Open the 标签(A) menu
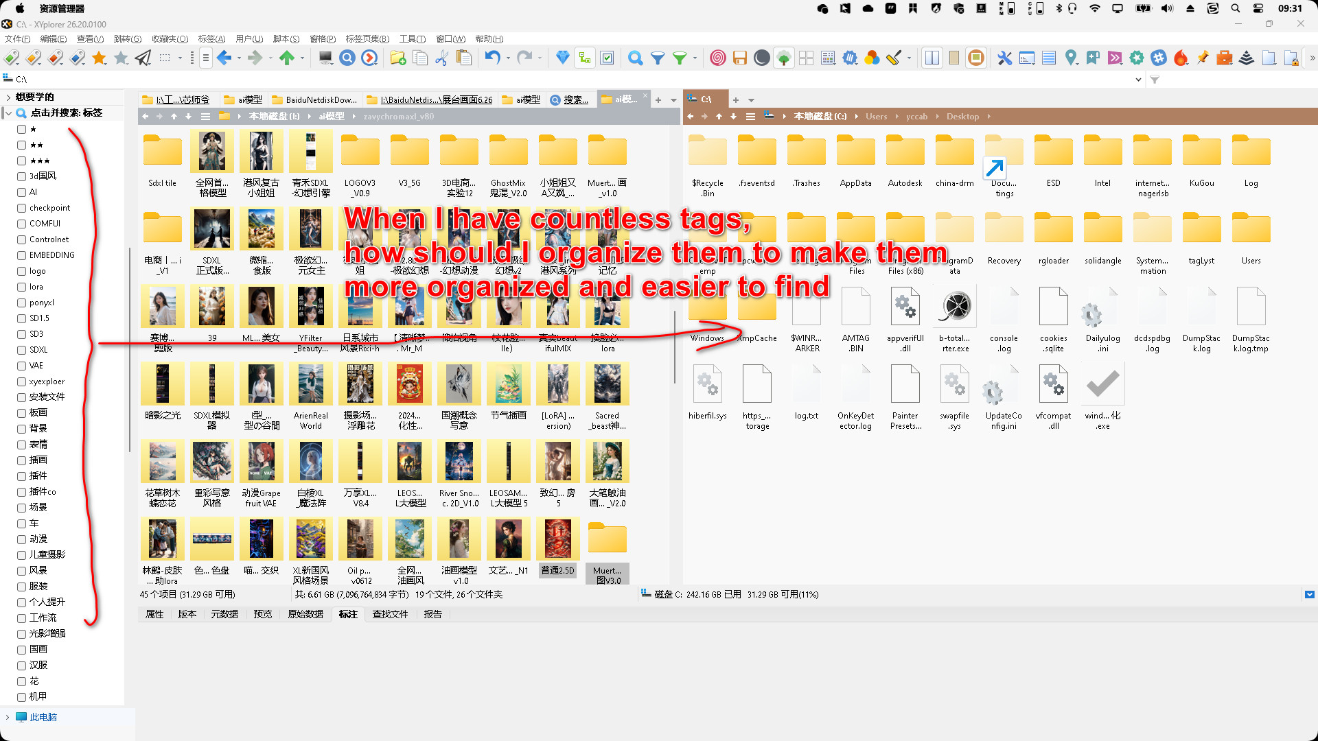 (x=211, y=39)
